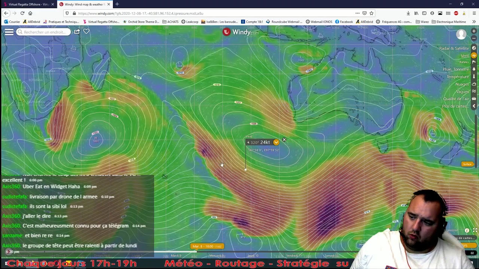Close the Windy browser tab
The height and width of the screenshot is (269, 479).
coord(109,4)
